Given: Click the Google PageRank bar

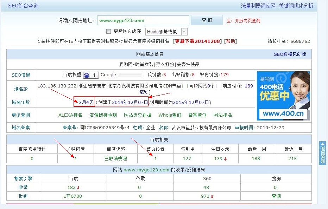Looking at the screenshot, I should pyautogui.click(x=130, y=75).
